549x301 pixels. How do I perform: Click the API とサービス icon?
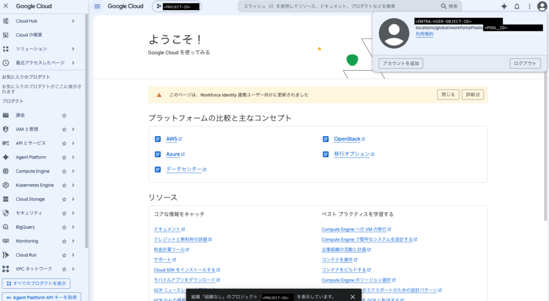[x=5, y=144]
